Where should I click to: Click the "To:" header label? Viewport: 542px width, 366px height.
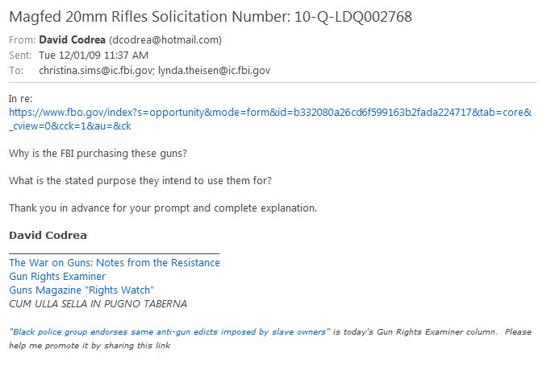[17, 70]
